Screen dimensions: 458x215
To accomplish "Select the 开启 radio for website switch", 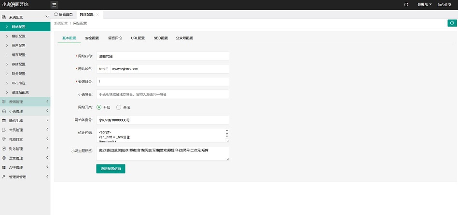I will coord(99,107).
